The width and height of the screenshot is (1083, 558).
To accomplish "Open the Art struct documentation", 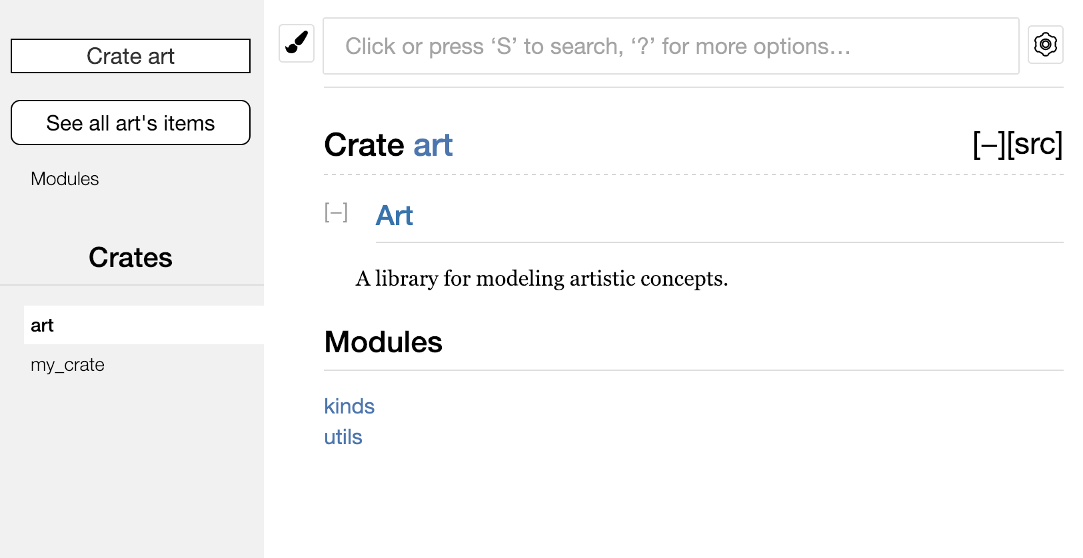I will coord(394,214).
